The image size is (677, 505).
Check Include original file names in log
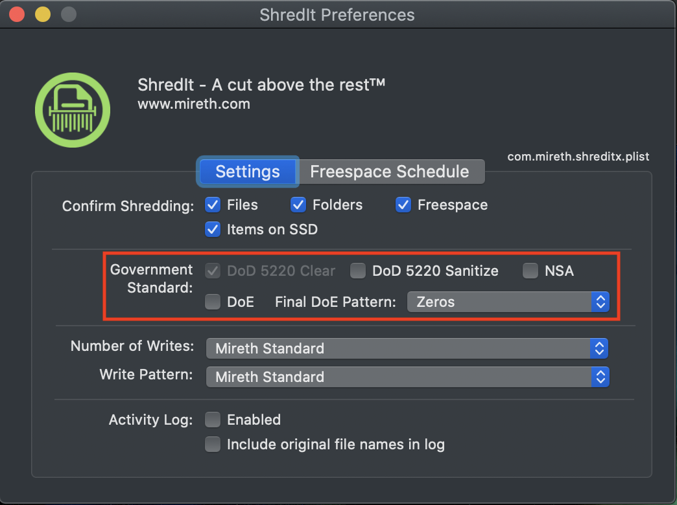pos(213,444)
